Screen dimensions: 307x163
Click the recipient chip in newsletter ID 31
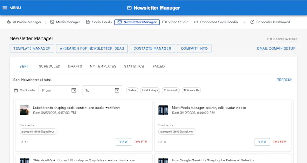[38, 131]
